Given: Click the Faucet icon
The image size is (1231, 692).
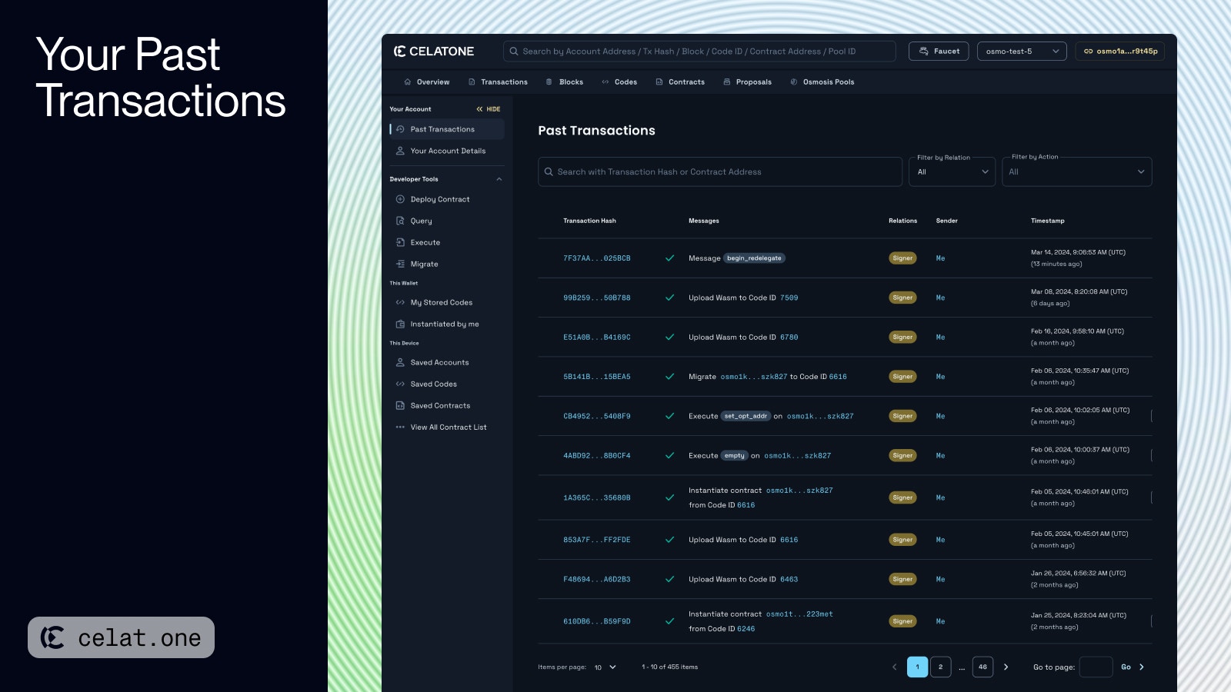Looking at the screenshot, I should coord(924,52).
